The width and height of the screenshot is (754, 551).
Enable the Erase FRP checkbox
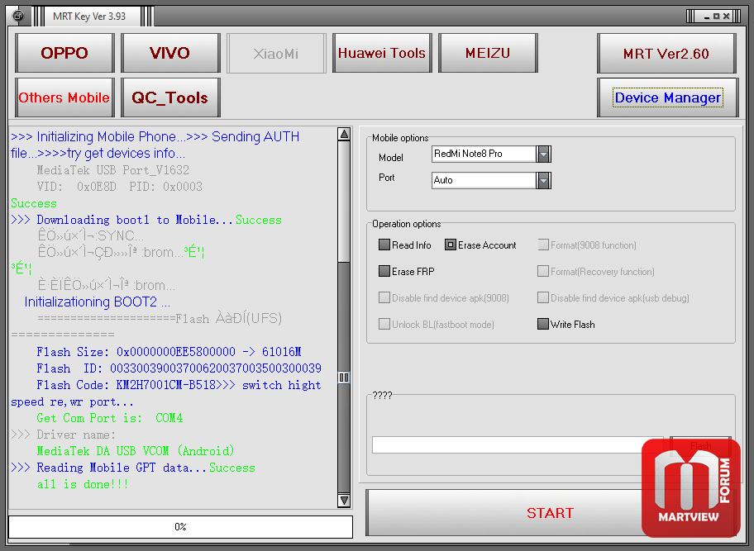384,272
